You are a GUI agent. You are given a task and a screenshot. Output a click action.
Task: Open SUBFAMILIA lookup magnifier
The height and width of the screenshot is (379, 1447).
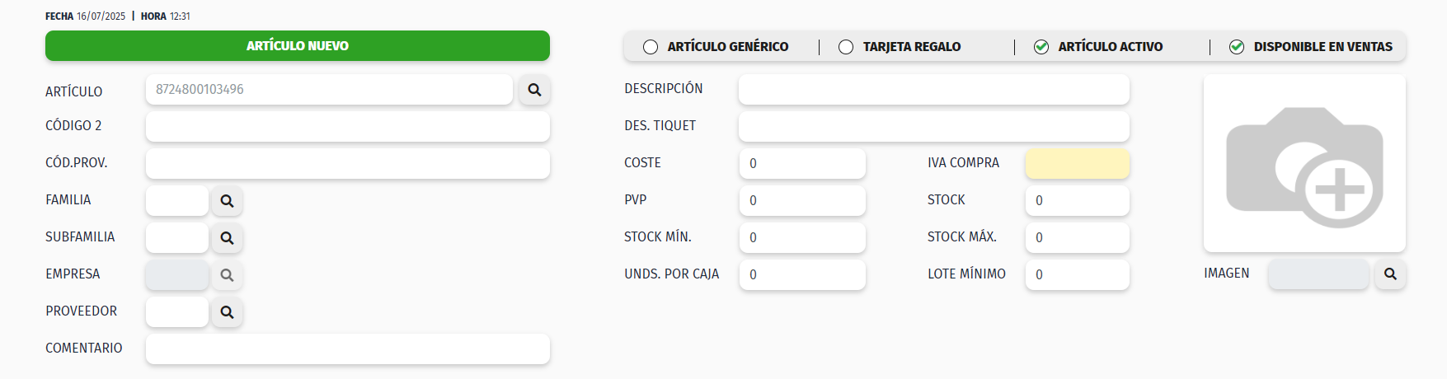(x=227, y=238)
